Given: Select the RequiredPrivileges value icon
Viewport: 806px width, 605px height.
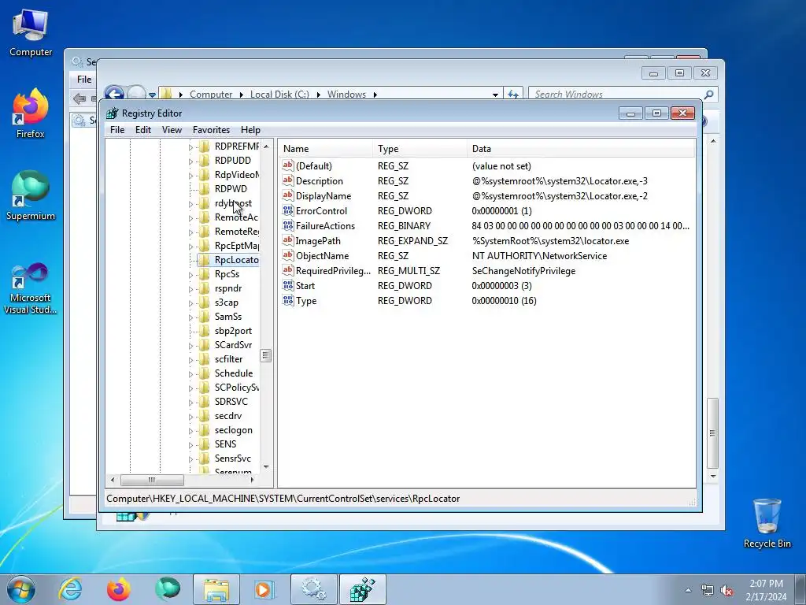Looking at the screenshot, I should click(288, 270).
